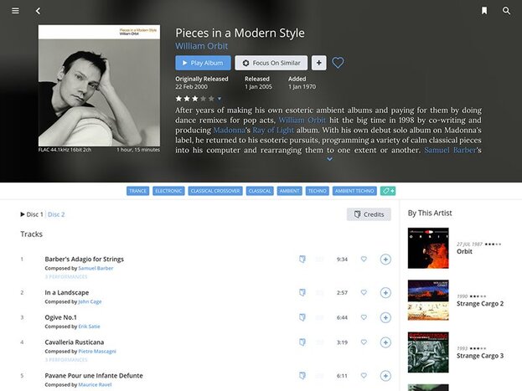Open the star rating dropdown arrow
Screen dimensions: 522x391
220,99
